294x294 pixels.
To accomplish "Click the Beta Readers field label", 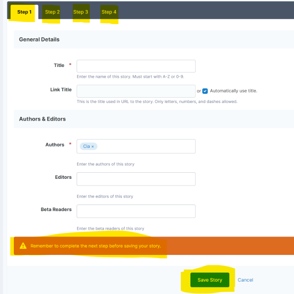I will coord(56,209).
